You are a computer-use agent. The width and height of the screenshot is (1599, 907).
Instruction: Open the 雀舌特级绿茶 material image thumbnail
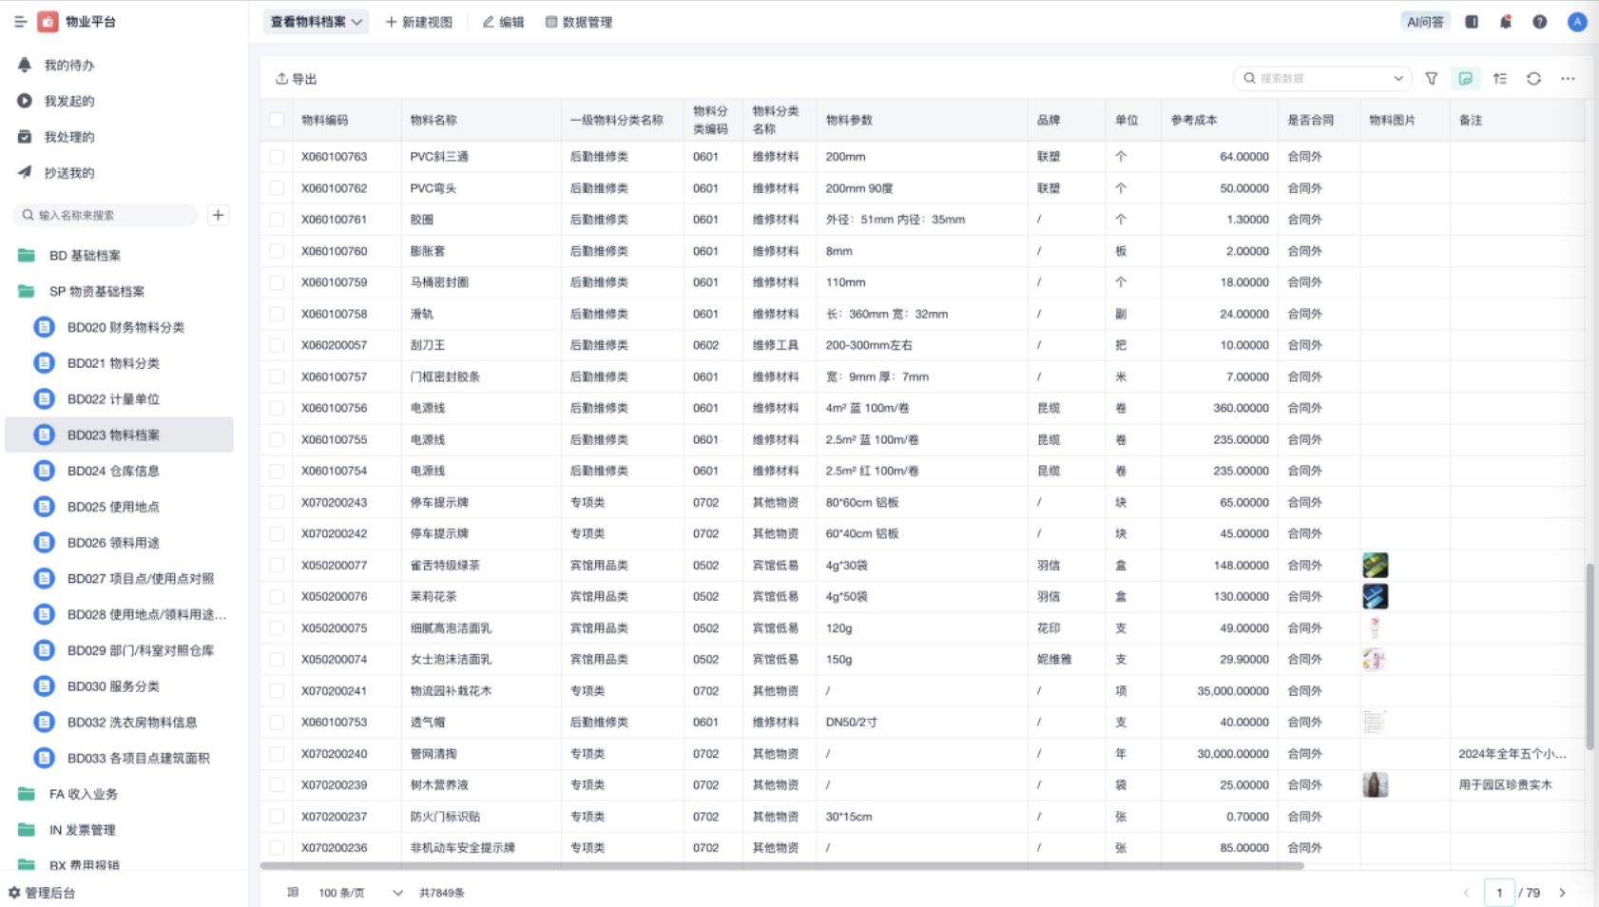[1376, 565]
